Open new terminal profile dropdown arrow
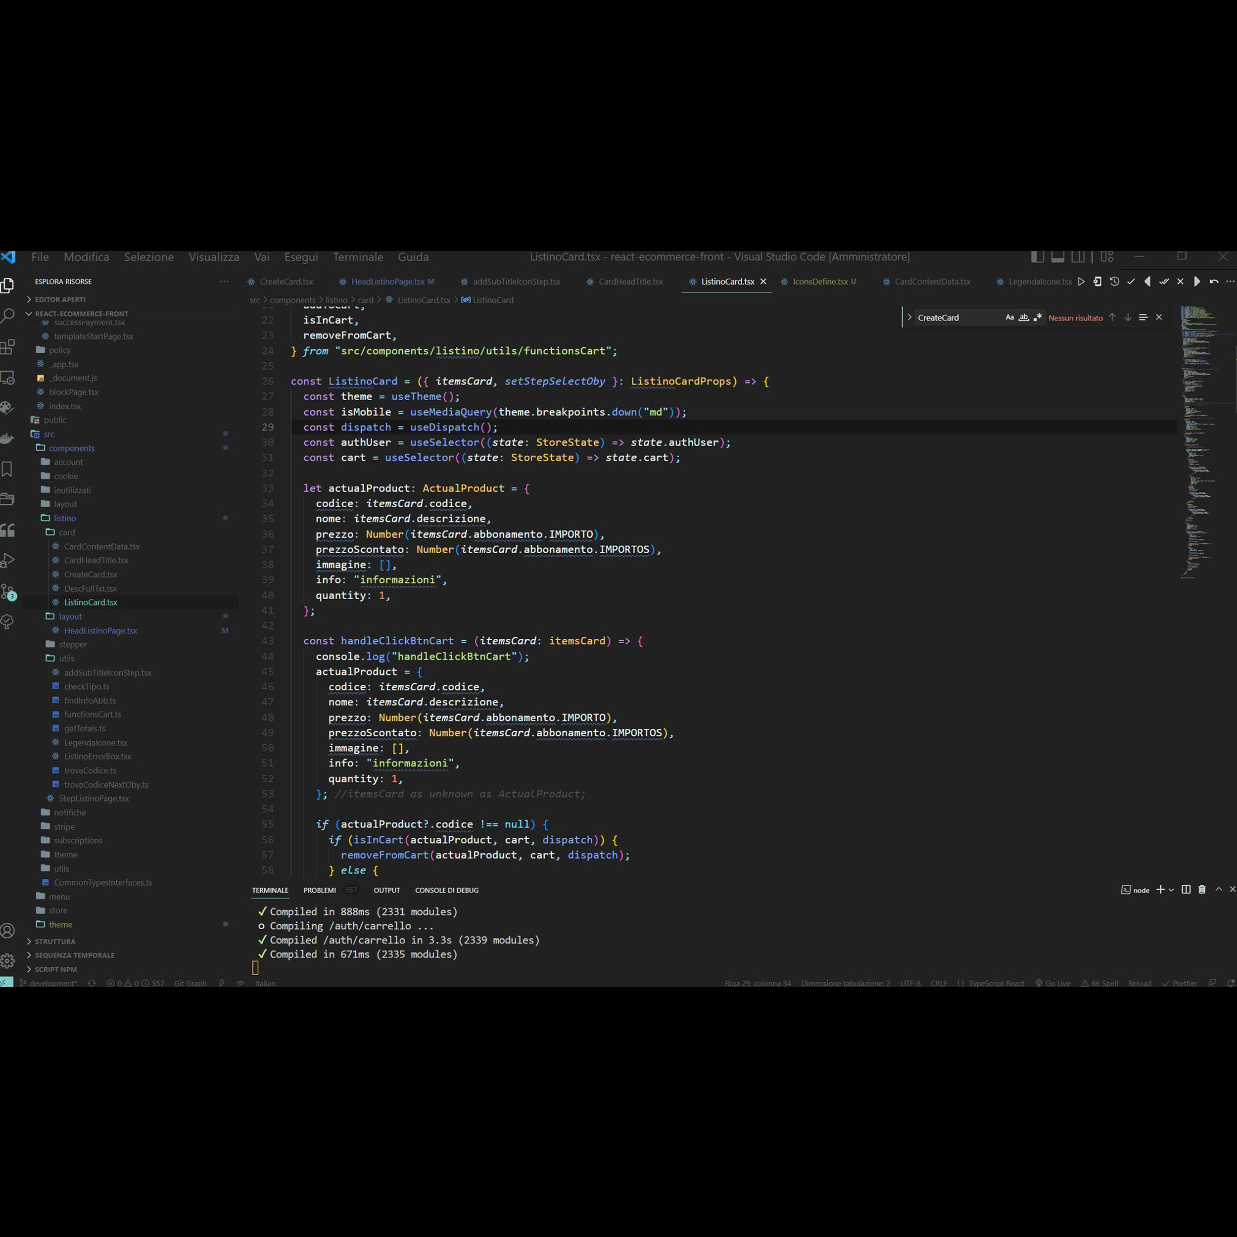Viewport: 1237px width, 1237px height. (1171, 890)
